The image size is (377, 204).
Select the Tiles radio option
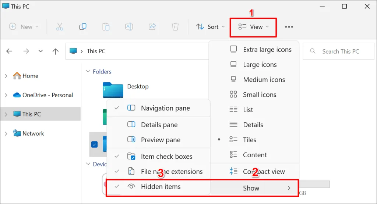[x=249, y=140]
